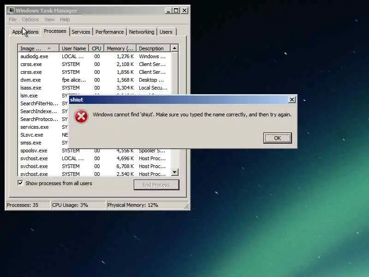Select the lsass.exe process
The height and width of the screenshot is (277, 369).
coord(95,88)
